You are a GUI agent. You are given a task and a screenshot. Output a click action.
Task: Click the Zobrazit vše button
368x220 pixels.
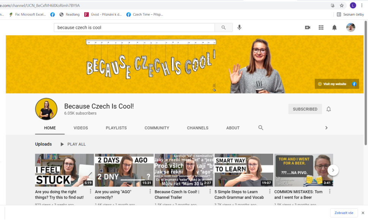[x=344, y=213]
